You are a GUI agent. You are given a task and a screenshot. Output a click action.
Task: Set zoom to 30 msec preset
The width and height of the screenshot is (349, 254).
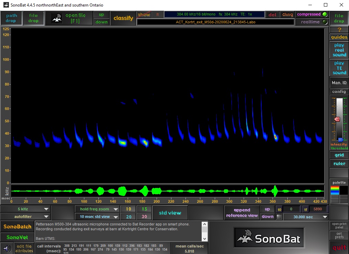click(x=144, y=217)
